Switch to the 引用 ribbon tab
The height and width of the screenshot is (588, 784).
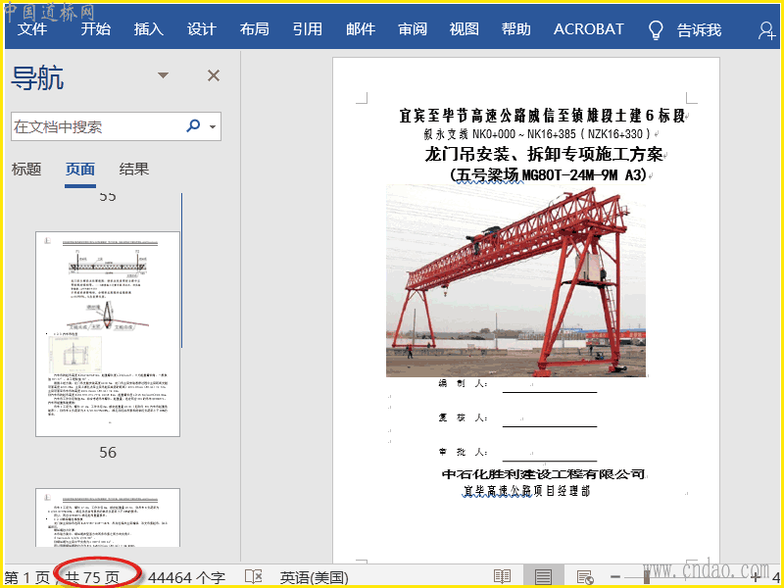coord(308,29)
